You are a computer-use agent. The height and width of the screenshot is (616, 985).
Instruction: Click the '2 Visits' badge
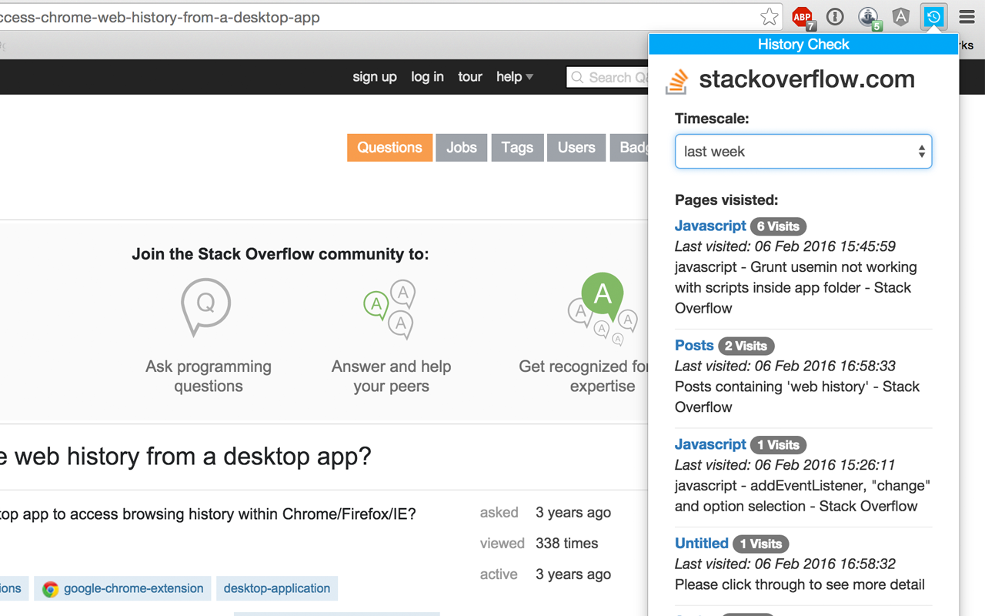pos(746,346)
